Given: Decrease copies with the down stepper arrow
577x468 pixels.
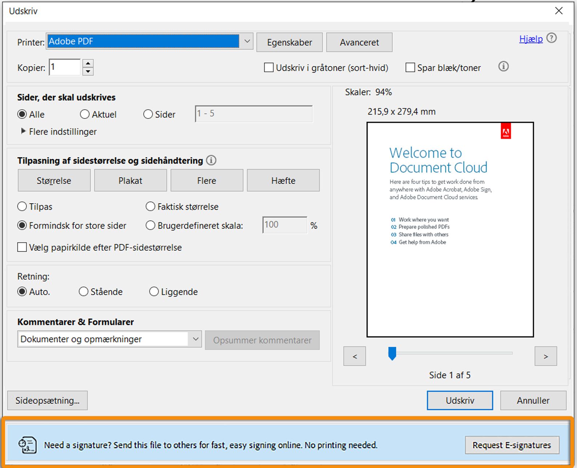Looking at the screenshot, I should click(88, 71).
